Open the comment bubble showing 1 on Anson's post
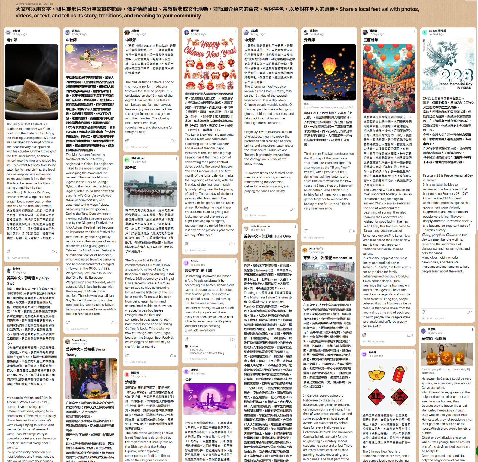 click(x=232, y=340)
